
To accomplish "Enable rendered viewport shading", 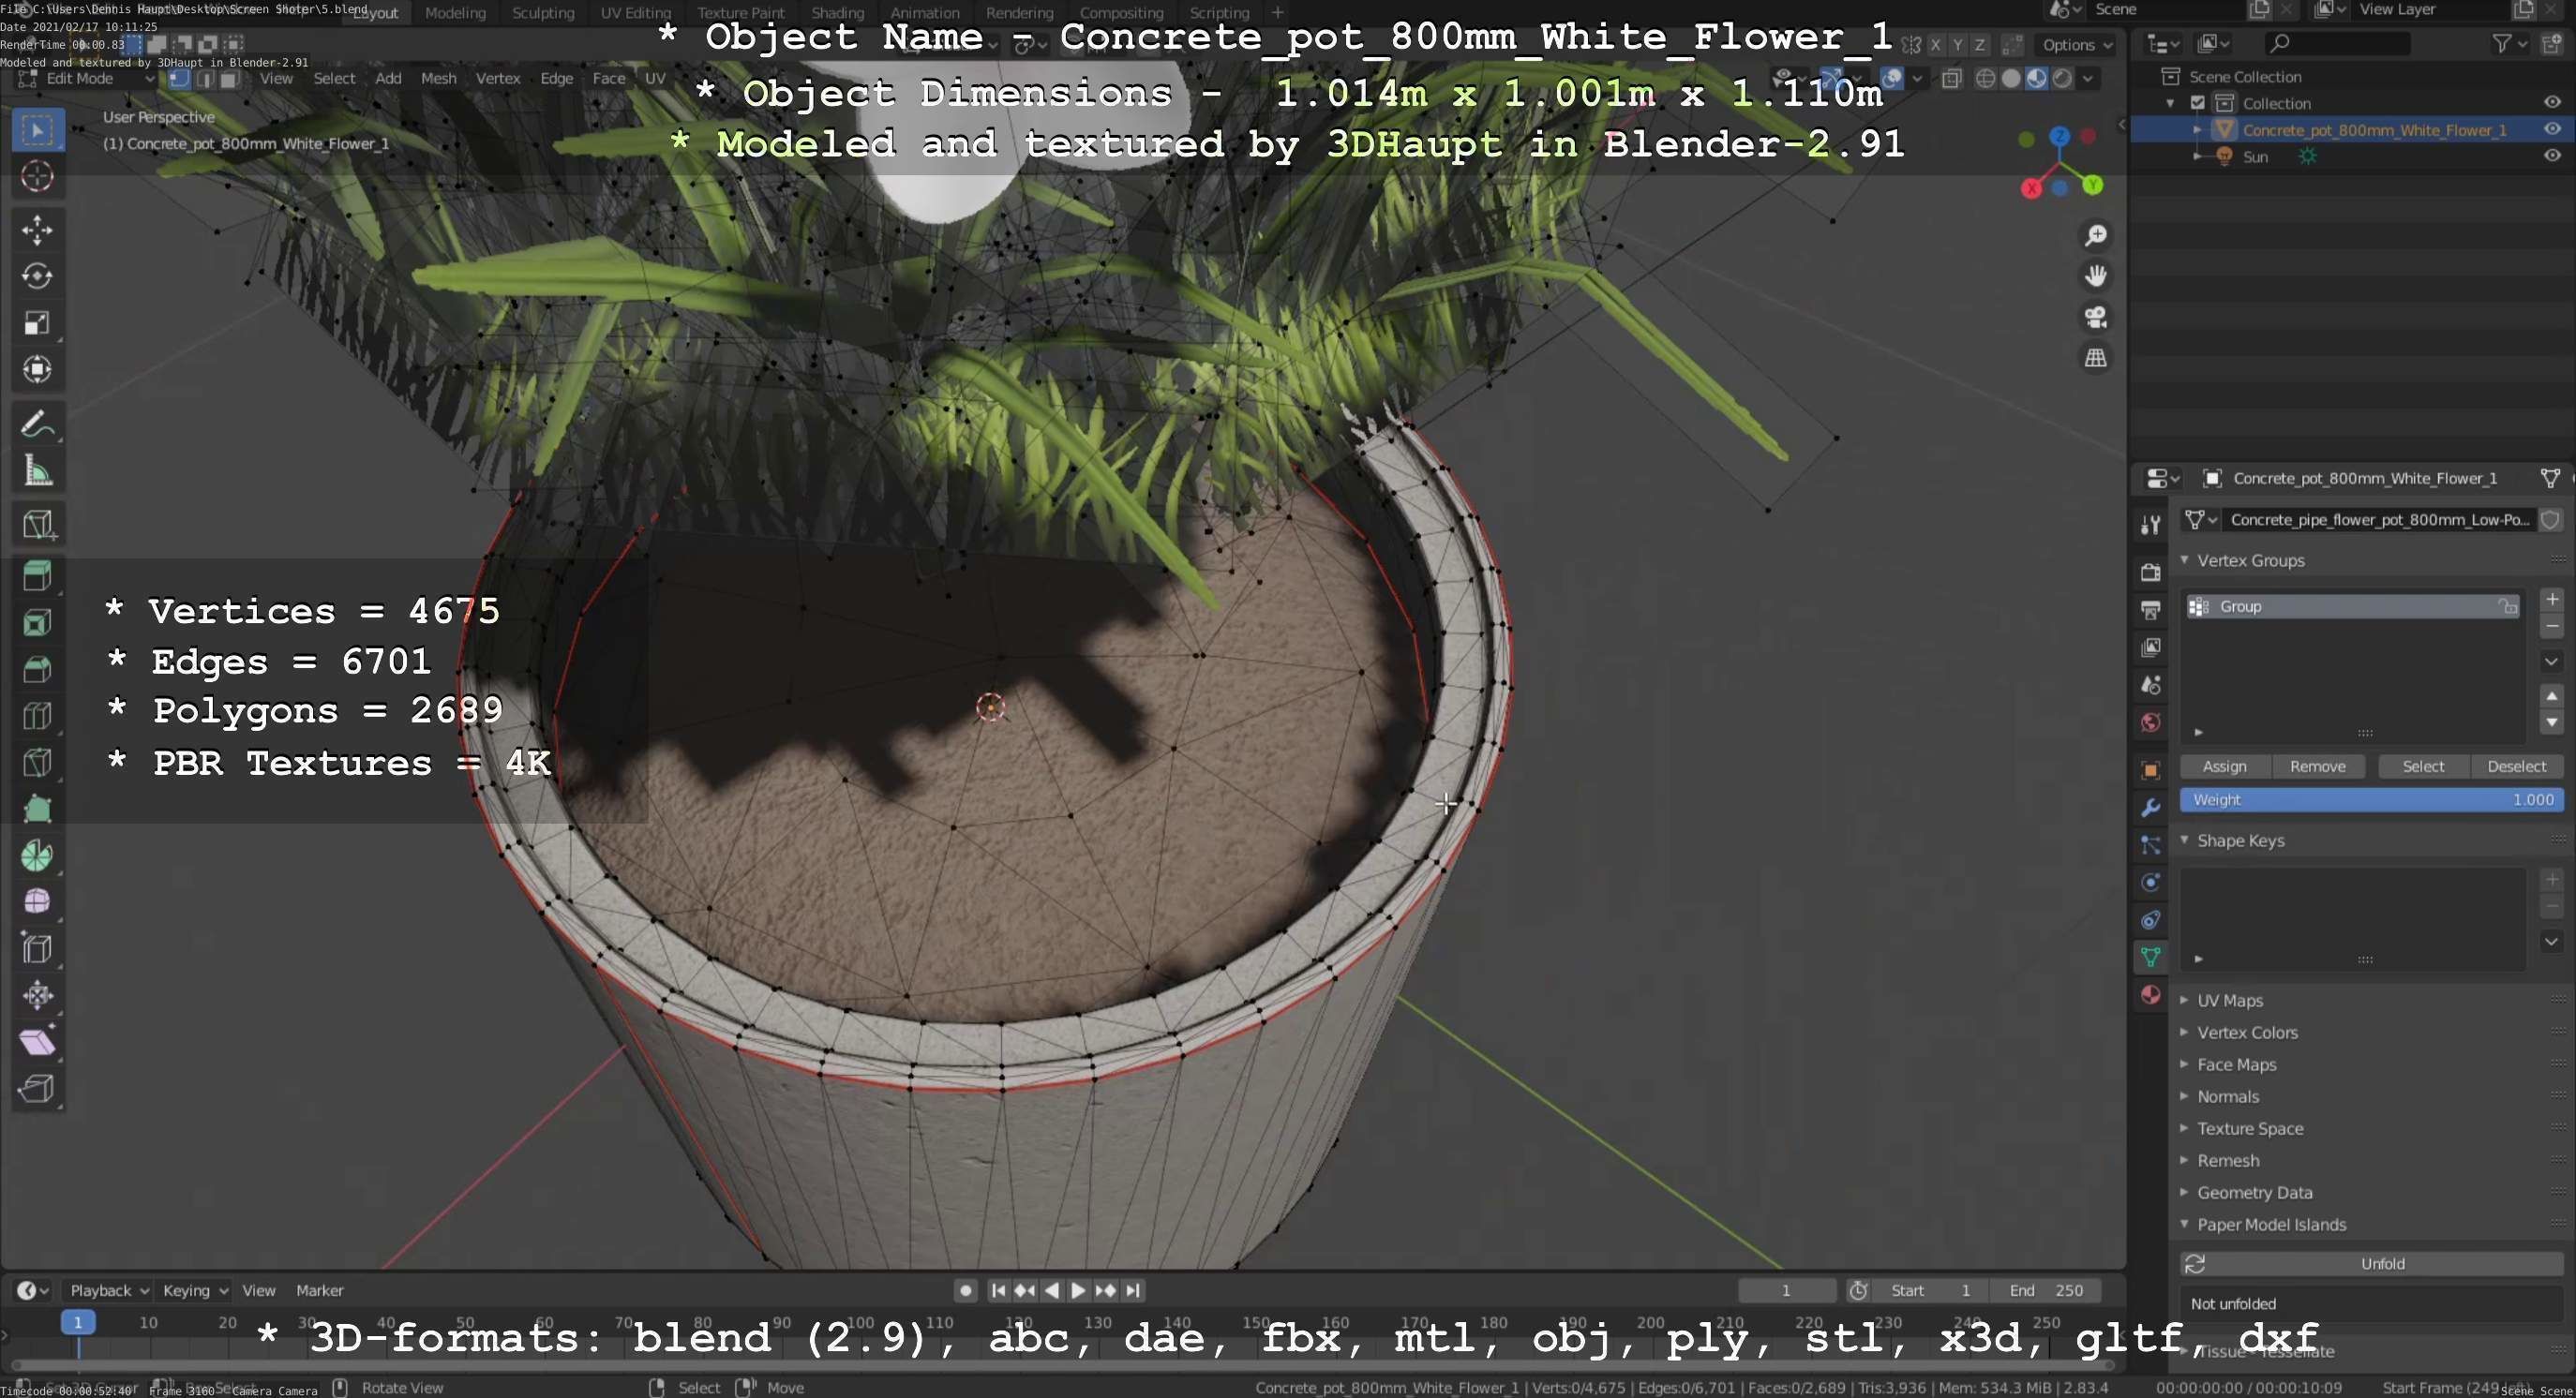I will [x=2062, y=79].
